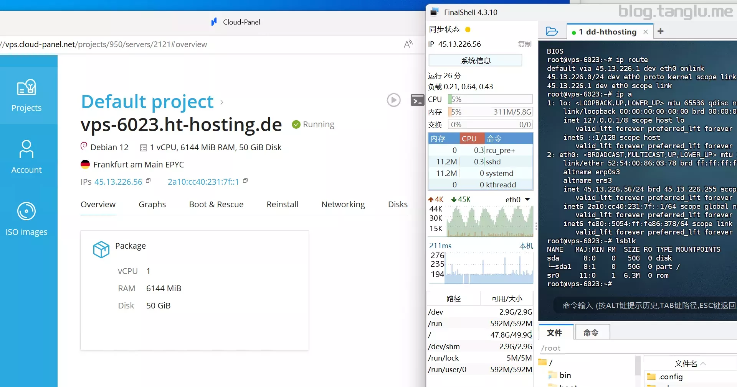
Task: Open the Account sidebar icon
Action: [x=26, y=157]
